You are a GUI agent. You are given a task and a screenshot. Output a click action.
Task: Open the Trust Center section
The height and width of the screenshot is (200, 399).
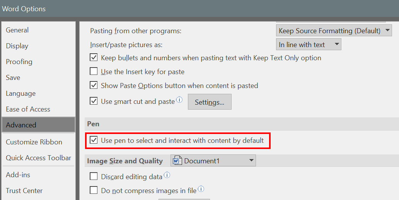pos(24,191)
